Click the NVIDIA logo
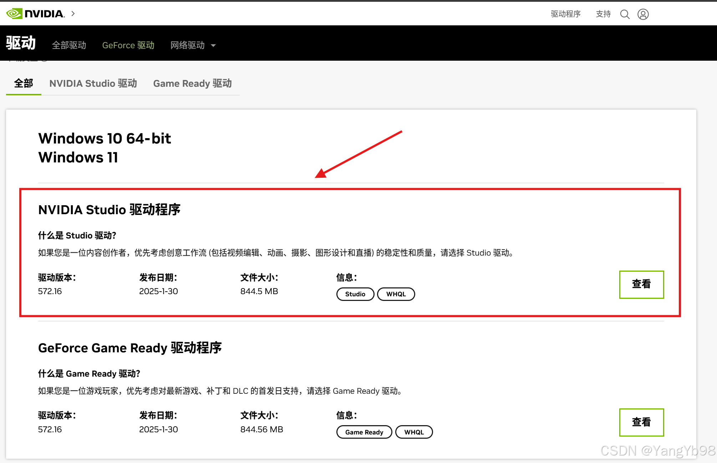 pyautogui.click(x=35, y=14)
